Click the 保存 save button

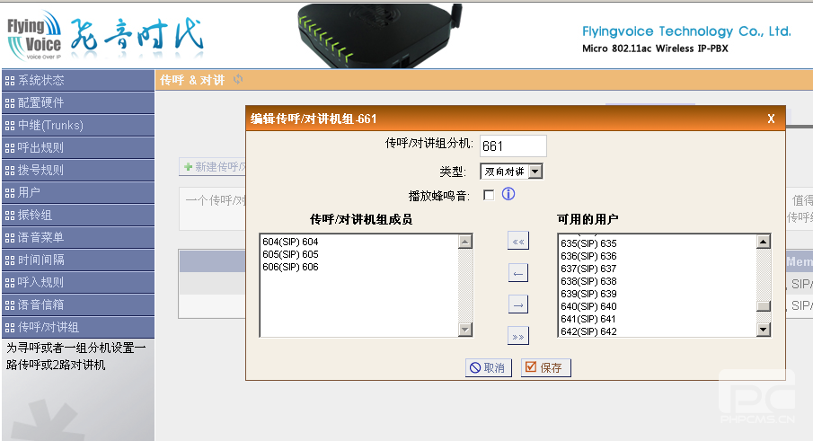pyautogui.click(x=545, y=367)
